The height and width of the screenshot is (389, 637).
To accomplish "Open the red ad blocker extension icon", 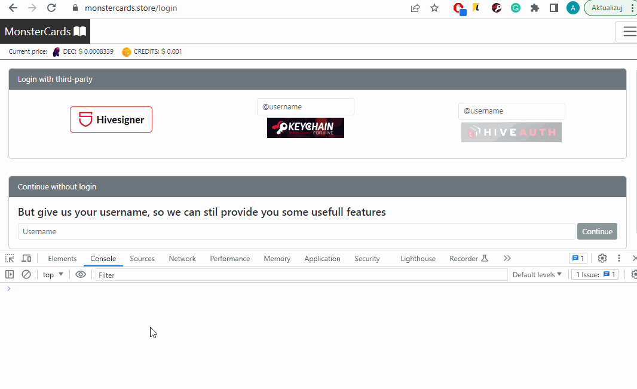I will (459, 8).
